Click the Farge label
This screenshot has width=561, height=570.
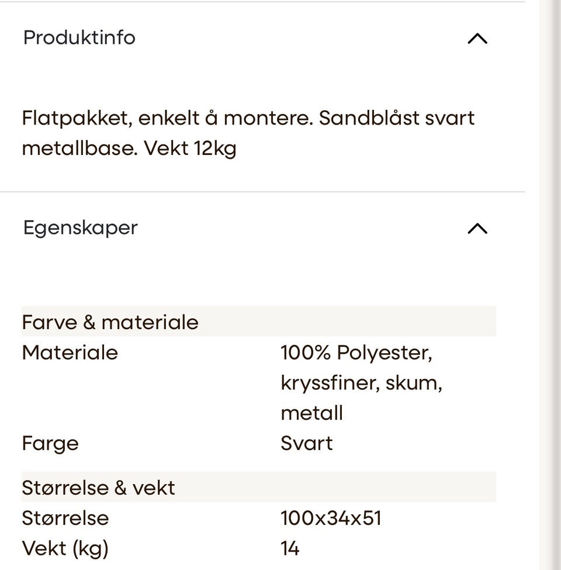(x=50, y=444)
